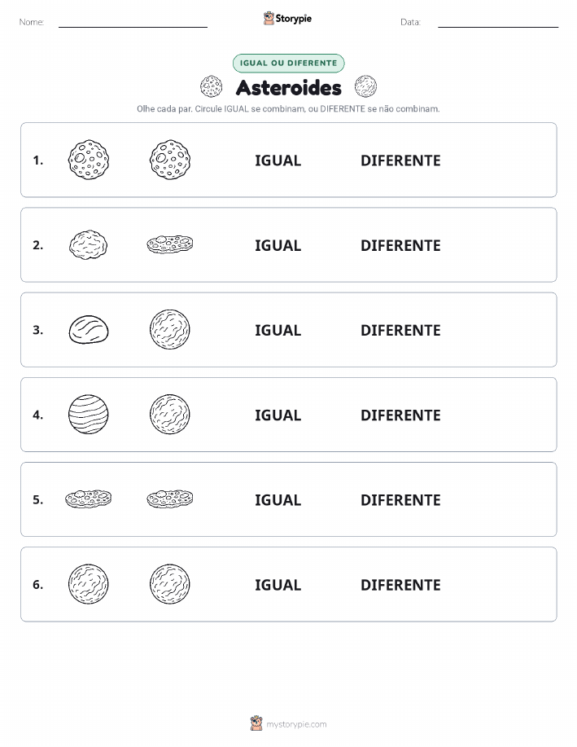Choose DIFERENTE for question 3
Viewport: 577px width, 747px height.
tap(400, 330)
